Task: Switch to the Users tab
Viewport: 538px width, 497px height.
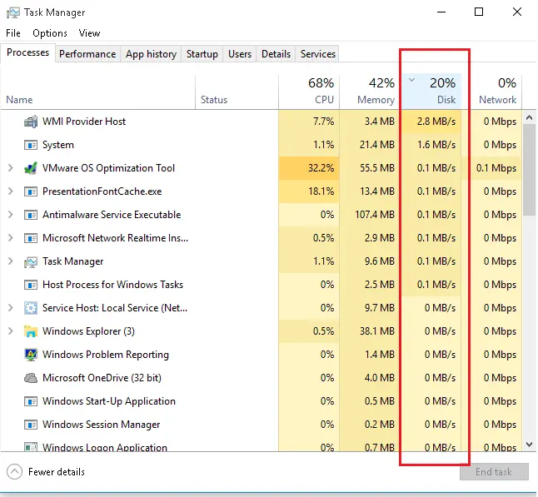Action: (240, 54)
